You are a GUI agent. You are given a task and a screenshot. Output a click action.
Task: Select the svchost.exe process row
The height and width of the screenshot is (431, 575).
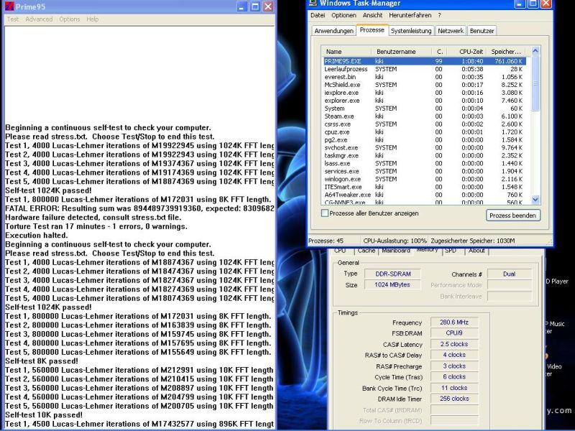424,148
